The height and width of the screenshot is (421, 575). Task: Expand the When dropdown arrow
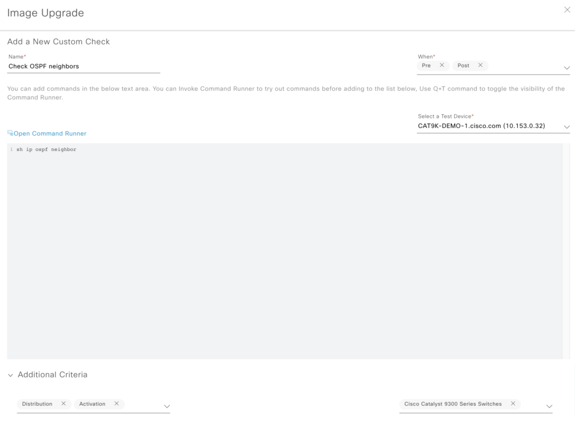tap(566, 68)
